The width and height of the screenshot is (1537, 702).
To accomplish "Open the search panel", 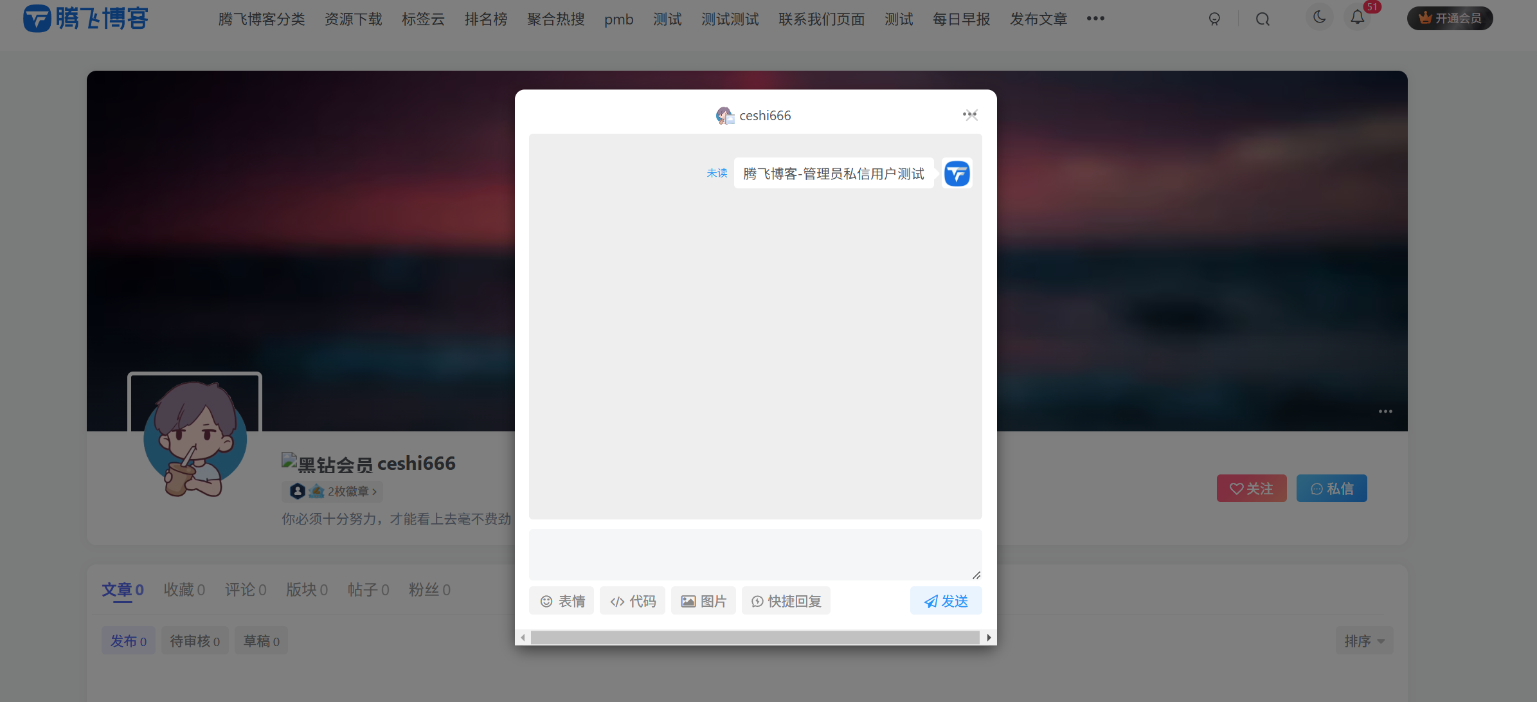I will tap(1262, 19).
